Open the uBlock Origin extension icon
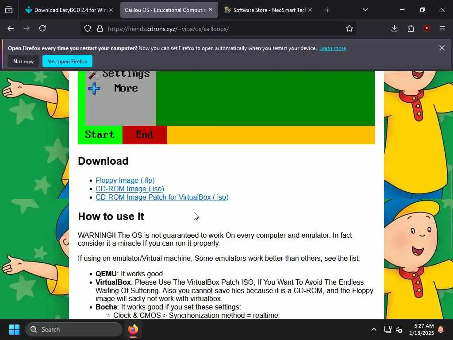The width and height of the screenshot is (453, 340). [426, 28]
